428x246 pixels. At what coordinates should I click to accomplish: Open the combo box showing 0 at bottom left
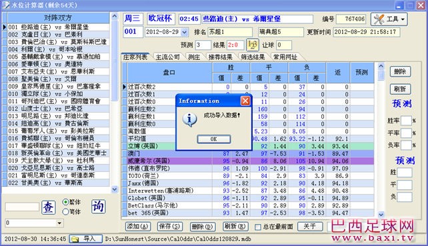pyautogui.click(x=59, y=223)
